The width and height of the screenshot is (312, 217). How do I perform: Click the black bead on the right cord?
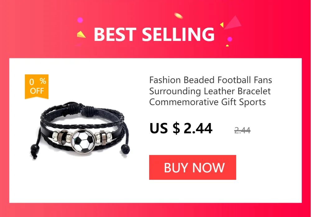pos(125,148)
